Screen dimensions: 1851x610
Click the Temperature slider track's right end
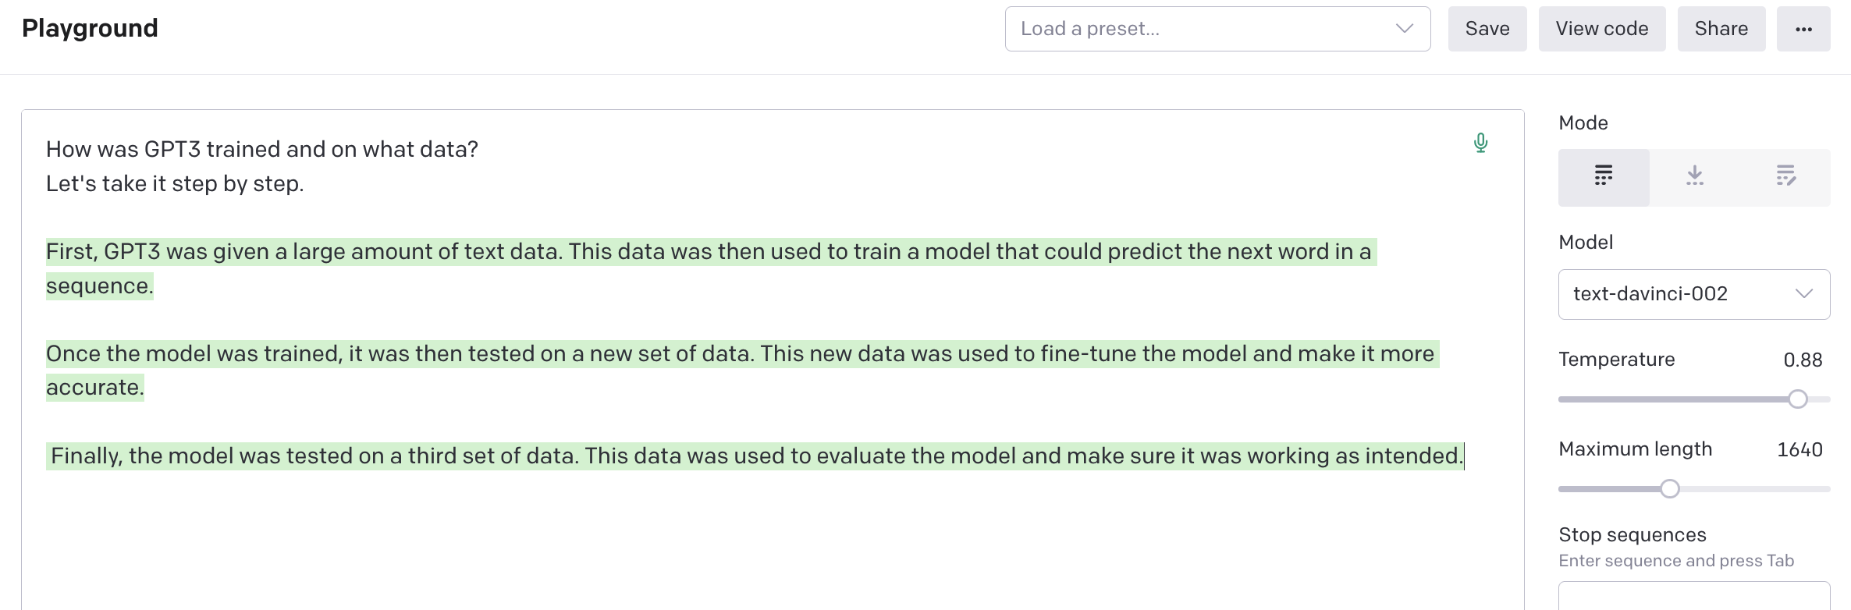(x=1828, y=399)
